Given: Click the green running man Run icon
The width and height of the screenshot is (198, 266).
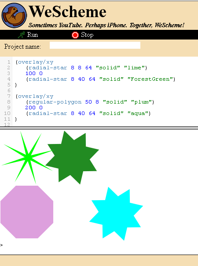Looking at the screenshot, I should pyautogui.click(x=22, y=35).
